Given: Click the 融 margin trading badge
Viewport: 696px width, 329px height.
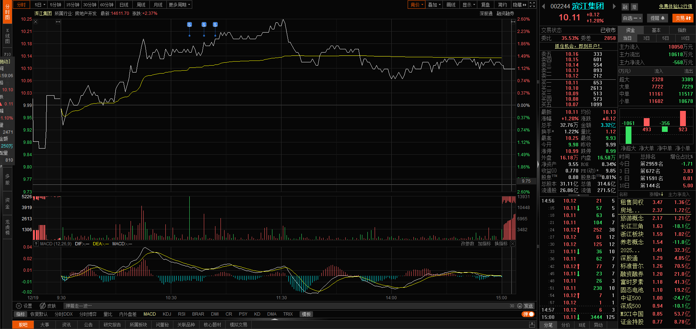Looking at the screenshot, I should (625, 7).
